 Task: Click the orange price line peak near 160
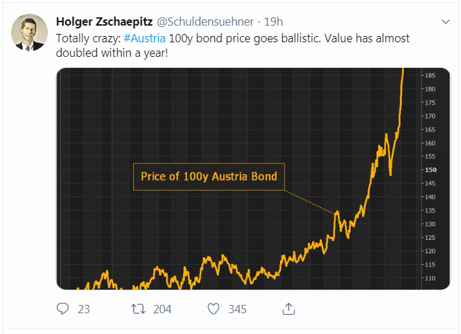point(386,135)
